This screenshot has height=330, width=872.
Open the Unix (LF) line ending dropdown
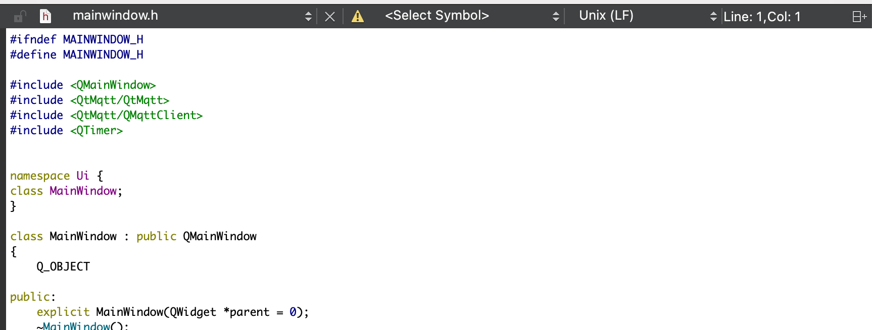click(x=647, y=16)
